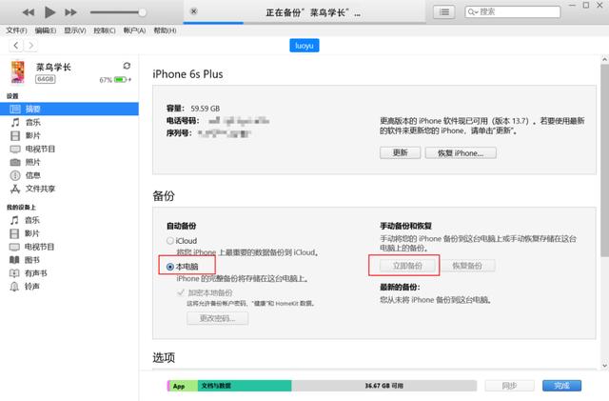Click the luoyu device button
609x401 pixels.
[304, 46]
